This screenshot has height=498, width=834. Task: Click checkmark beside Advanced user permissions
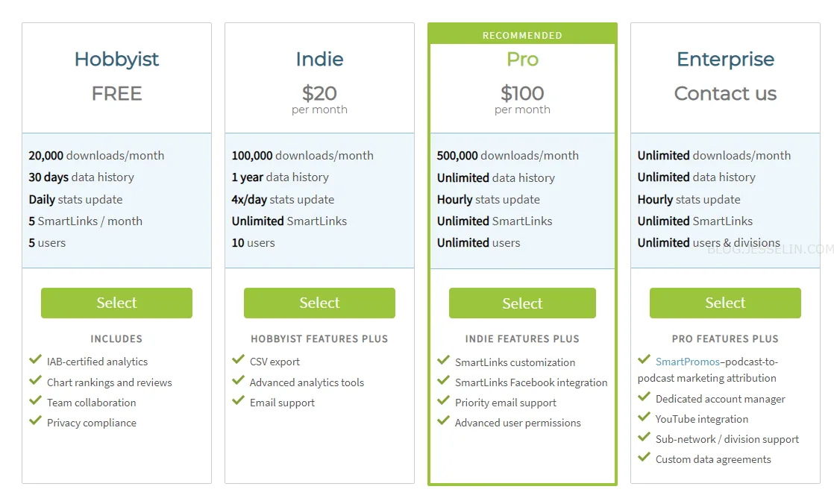tap(444, 421)
